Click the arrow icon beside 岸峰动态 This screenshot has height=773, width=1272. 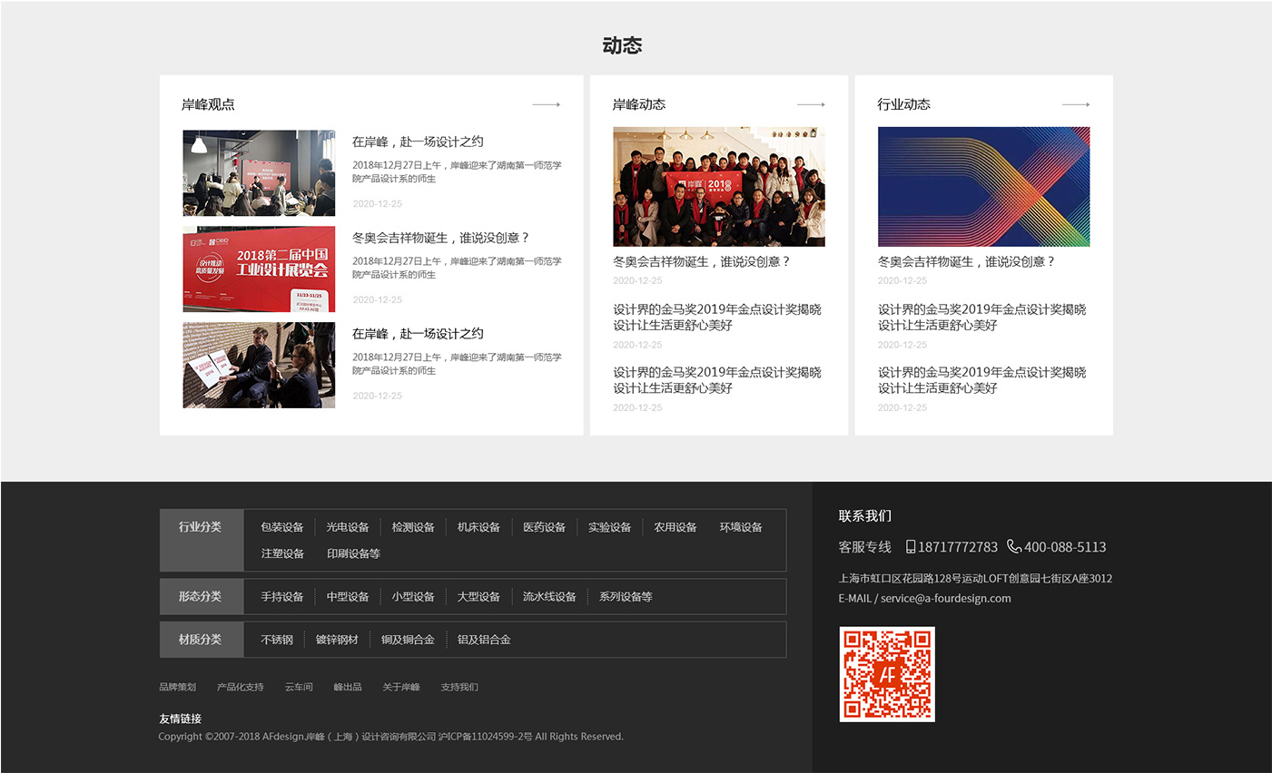[x=811, y=104]
